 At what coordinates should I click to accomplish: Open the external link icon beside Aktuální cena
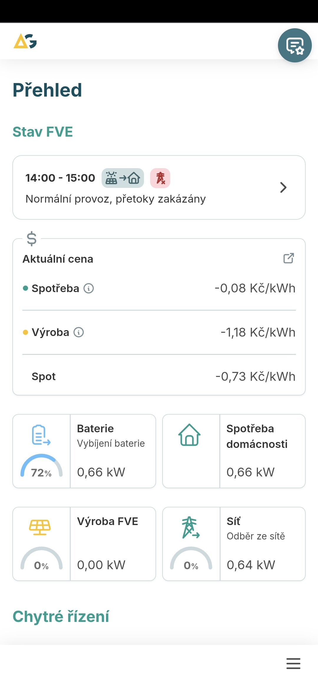(289, 258)
